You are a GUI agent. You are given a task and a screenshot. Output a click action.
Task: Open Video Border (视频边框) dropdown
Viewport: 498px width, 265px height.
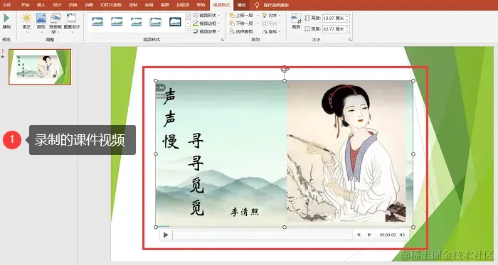(x=206, y=23)
